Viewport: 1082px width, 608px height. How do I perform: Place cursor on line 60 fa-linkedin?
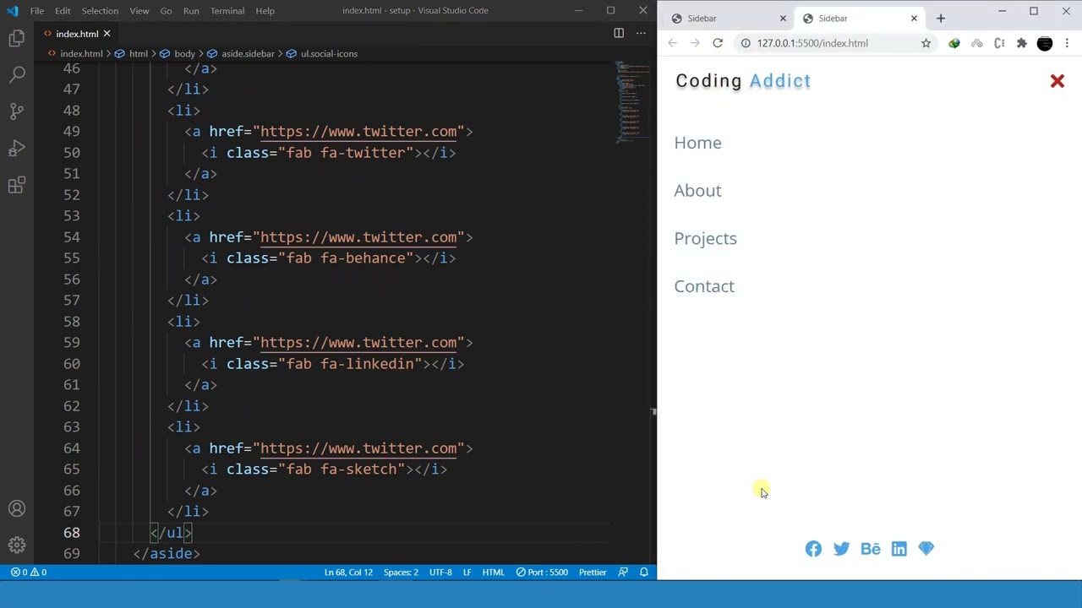point(366,364)
